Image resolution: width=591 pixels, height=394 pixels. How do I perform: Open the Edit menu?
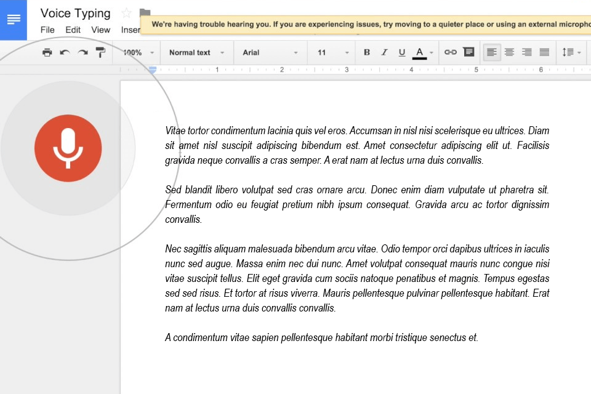pyautogui.click(x=73, y=29)
